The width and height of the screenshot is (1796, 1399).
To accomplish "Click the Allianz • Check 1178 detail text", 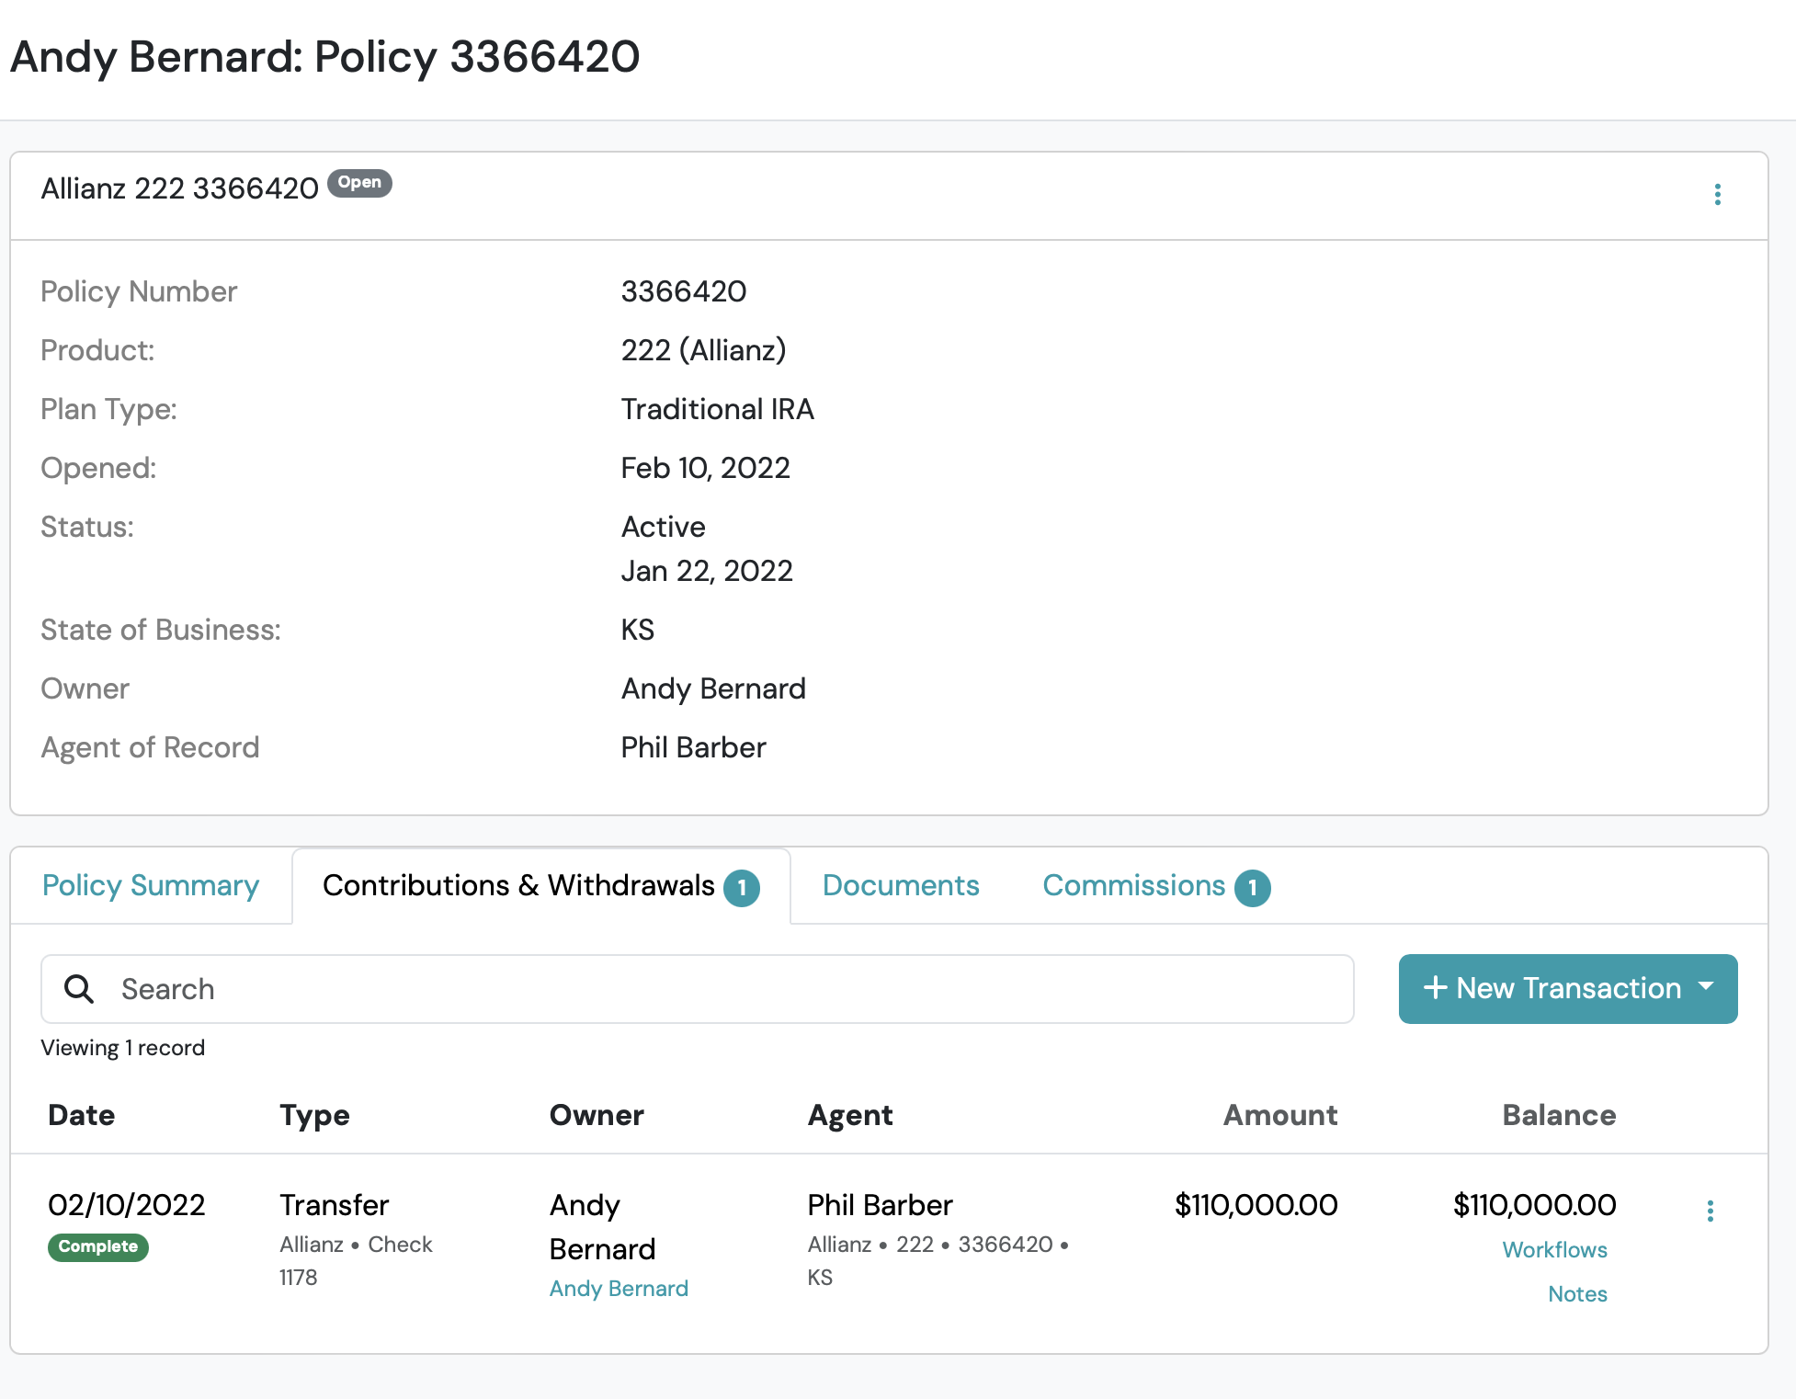I will click(356, 1261).
